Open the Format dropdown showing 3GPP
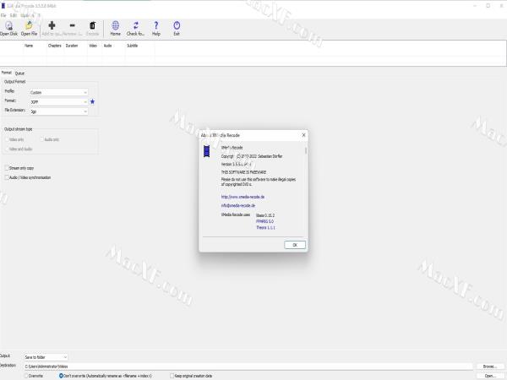 (58, 102)
